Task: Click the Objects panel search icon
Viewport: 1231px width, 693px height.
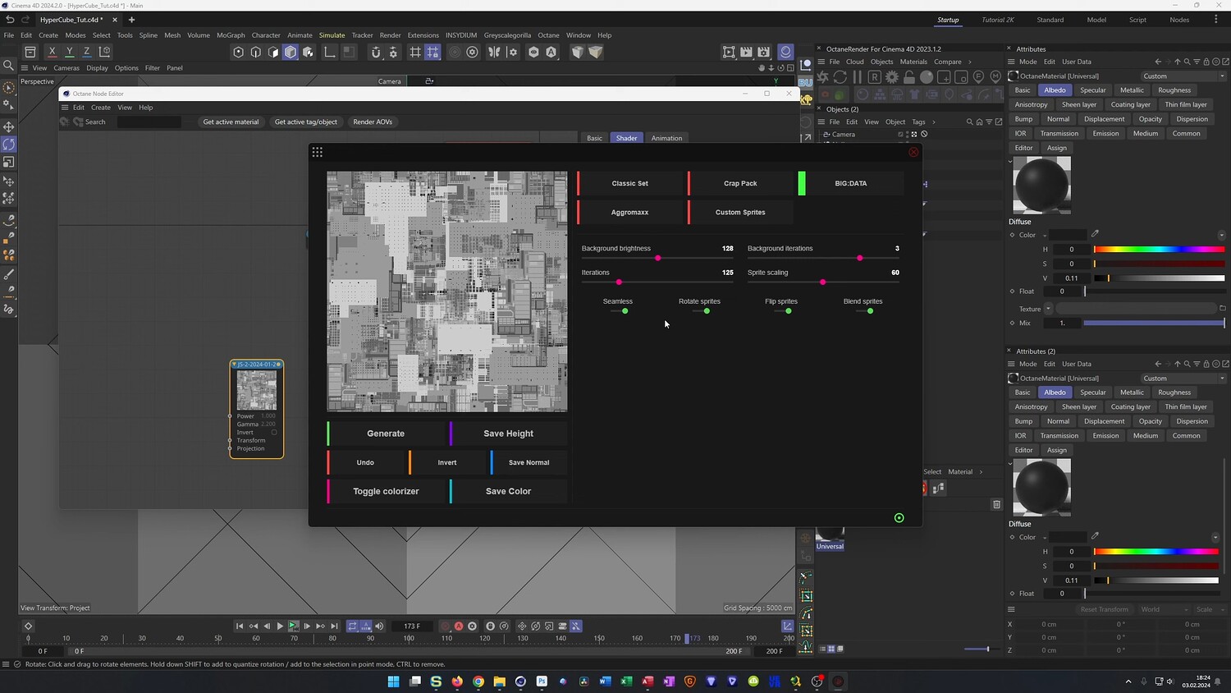Action: 969,122
